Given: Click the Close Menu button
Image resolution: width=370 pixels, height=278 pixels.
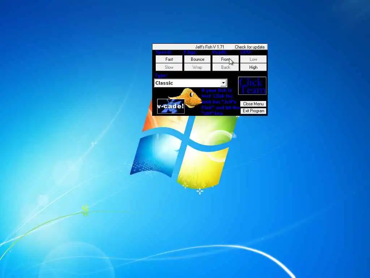Looking at the screenshot, I should click(253, 104).
